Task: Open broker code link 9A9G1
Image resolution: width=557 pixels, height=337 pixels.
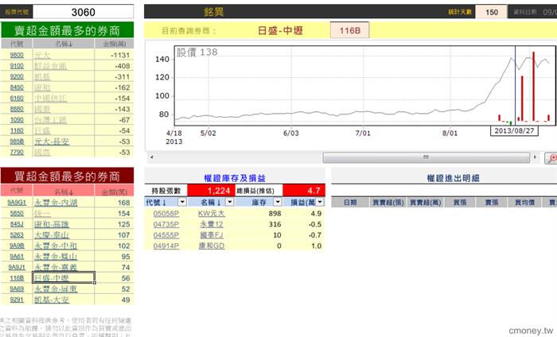Action: [17, 203]
